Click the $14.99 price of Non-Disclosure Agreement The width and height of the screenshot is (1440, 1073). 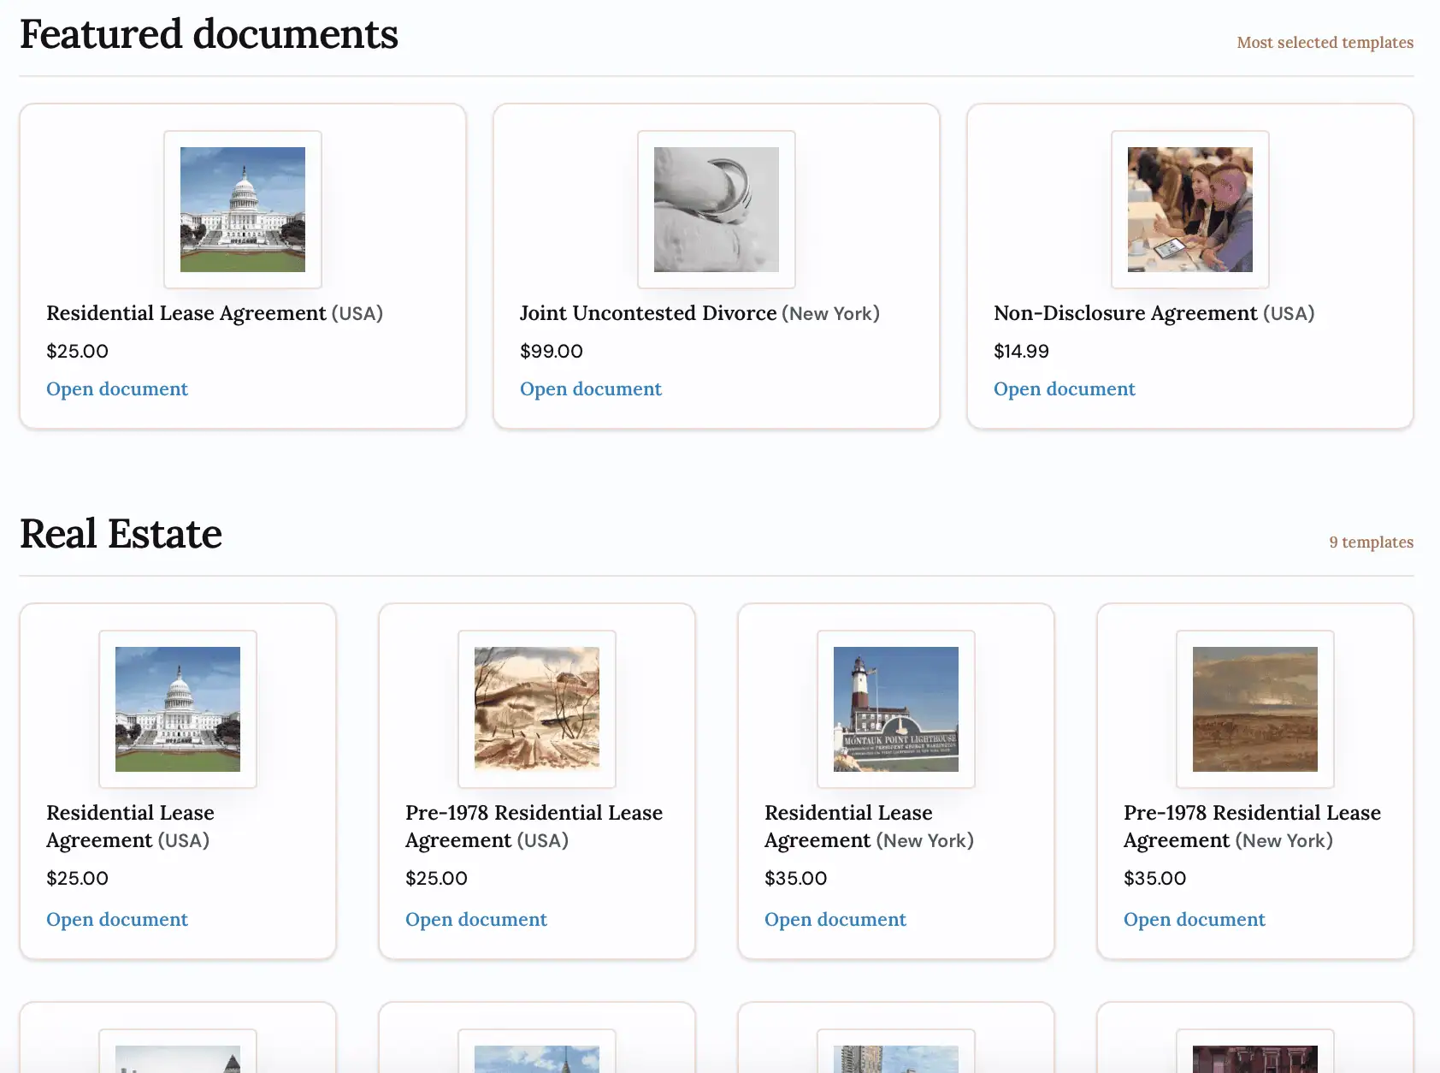(x=1021, y=352)
